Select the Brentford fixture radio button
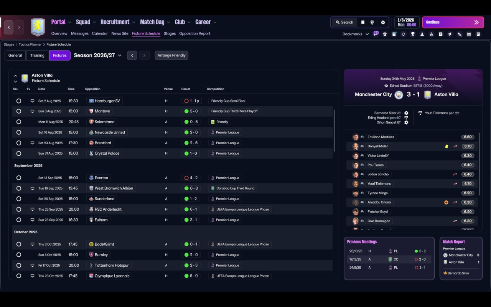 tap(19, 143)
